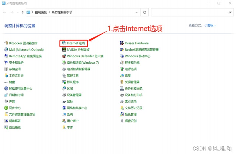
Task: Open the 网络和共享中心 icon
Action: click(x=64, y=108)
